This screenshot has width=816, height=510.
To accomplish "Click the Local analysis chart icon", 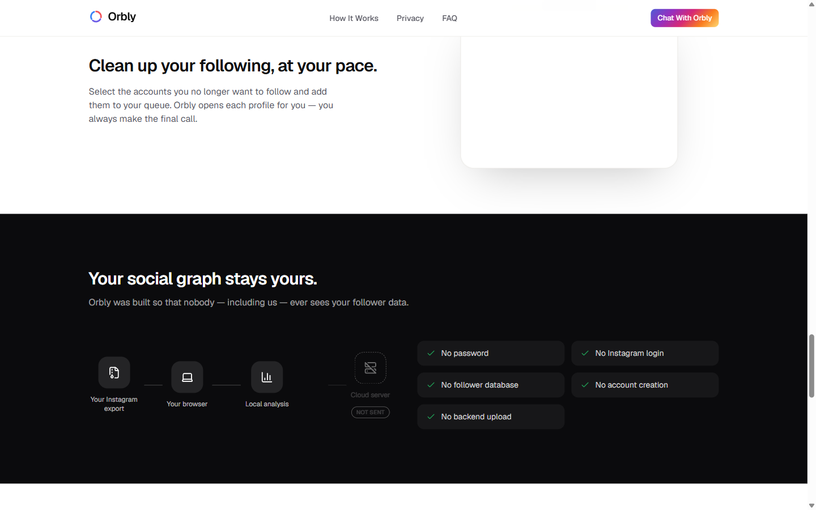I will coord(267,377).
